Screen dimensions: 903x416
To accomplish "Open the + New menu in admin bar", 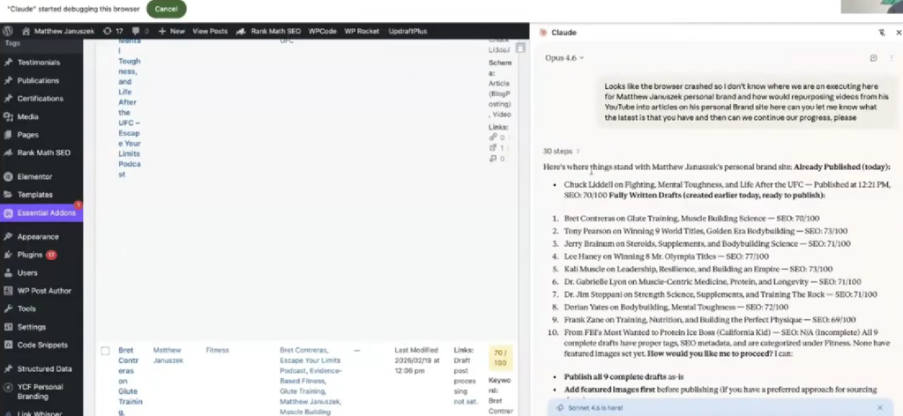I will [172, 31].
